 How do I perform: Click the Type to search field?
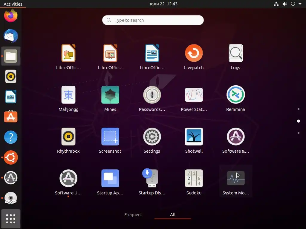[x=153, y=20]
